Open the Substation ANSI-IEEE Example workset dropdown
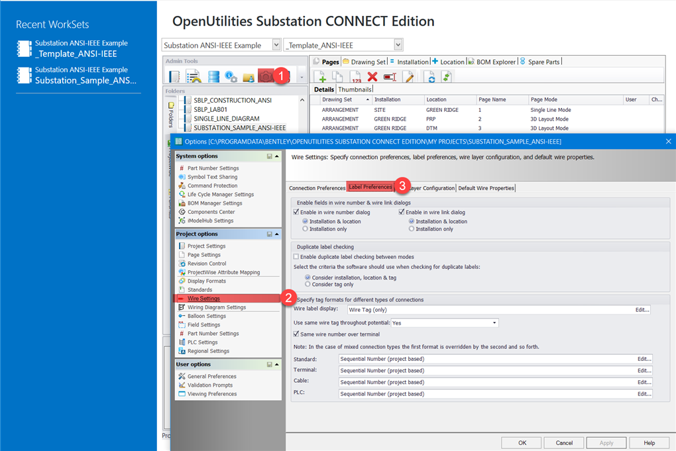Viewport: 676px width, 451px height. click(277, 44)
